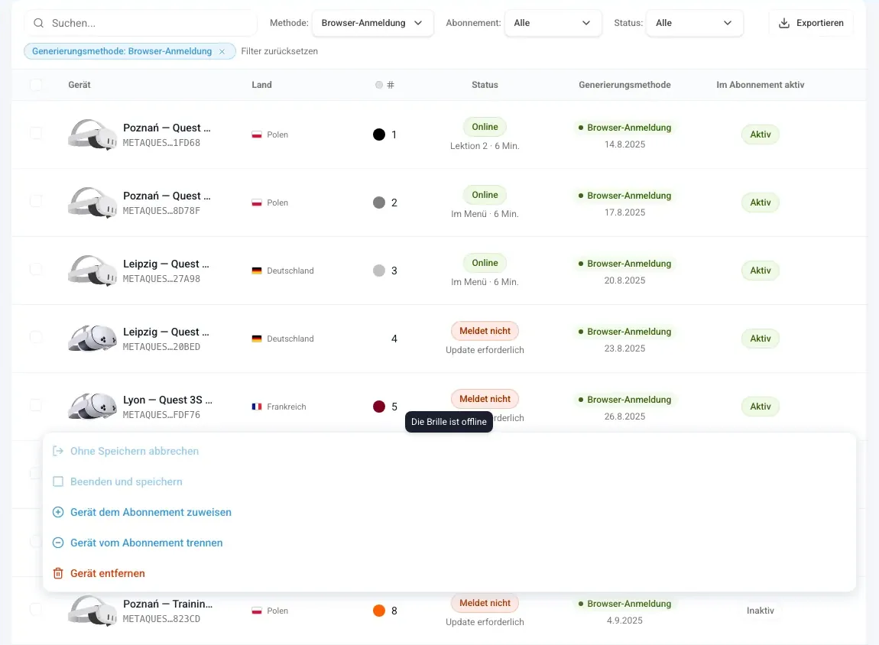The width and height of the screenshot is (879, 645).
Task: Click the black color dot of device 1
Action: point(379,135)
